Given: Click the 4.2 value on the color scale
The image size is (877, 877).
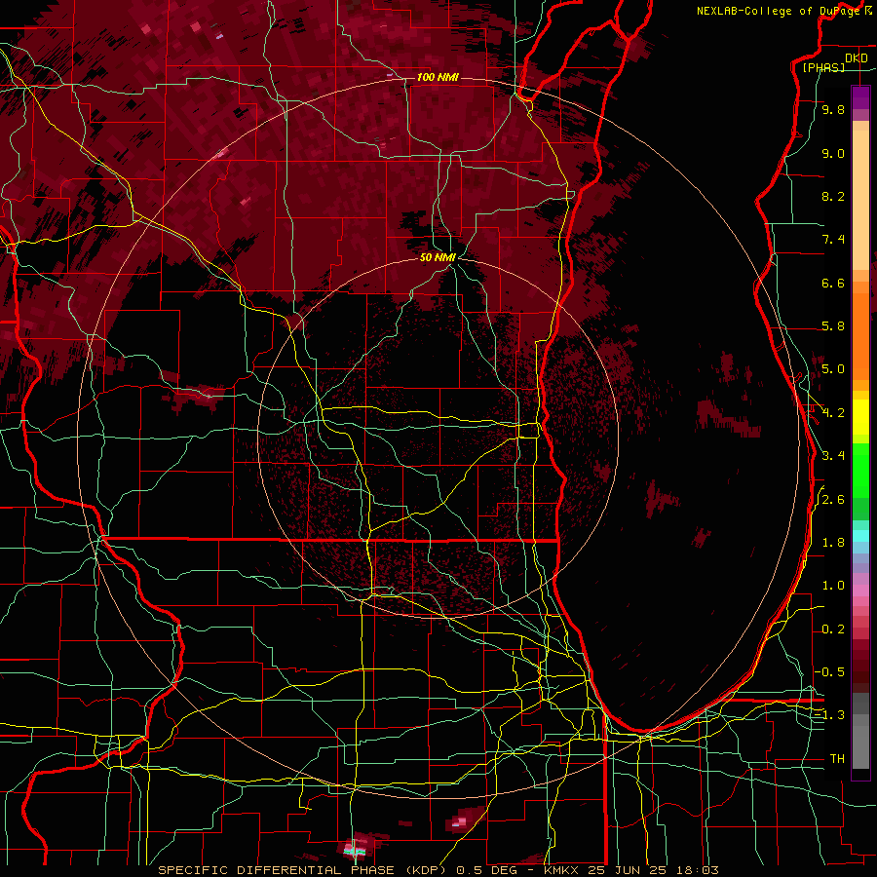Looking at the screenshot, I should (x=833, y=413).
